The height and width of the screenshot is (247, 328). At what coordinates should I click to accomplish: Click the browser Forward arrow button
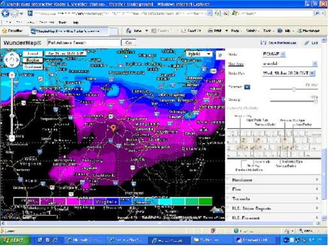(14, 13)
